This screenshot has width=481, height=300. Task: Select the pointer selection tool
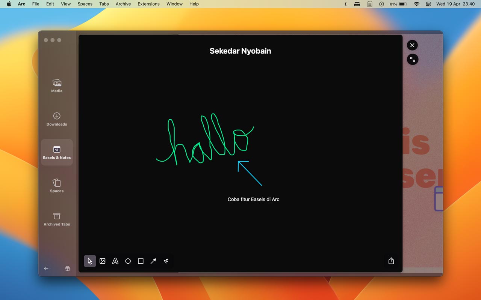point(90,261)
